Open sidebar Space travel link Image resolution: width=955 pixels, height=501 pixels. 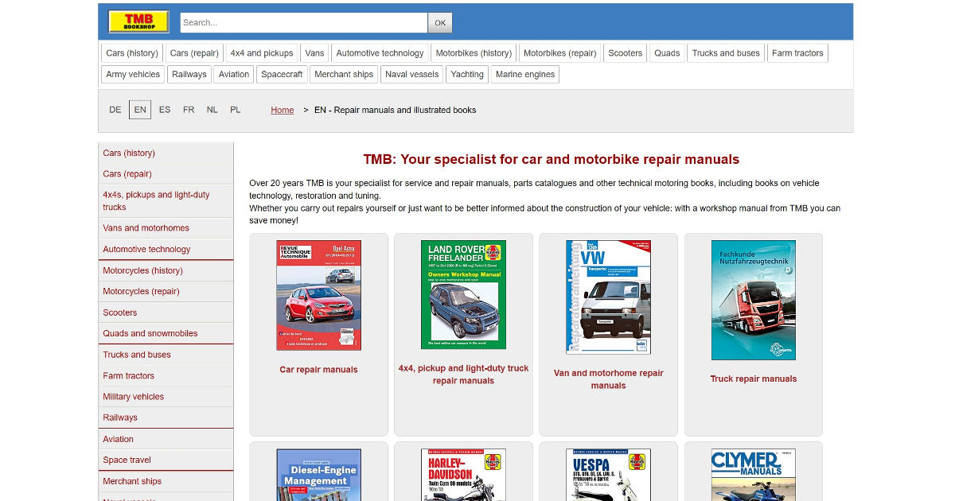coord(166,460)
